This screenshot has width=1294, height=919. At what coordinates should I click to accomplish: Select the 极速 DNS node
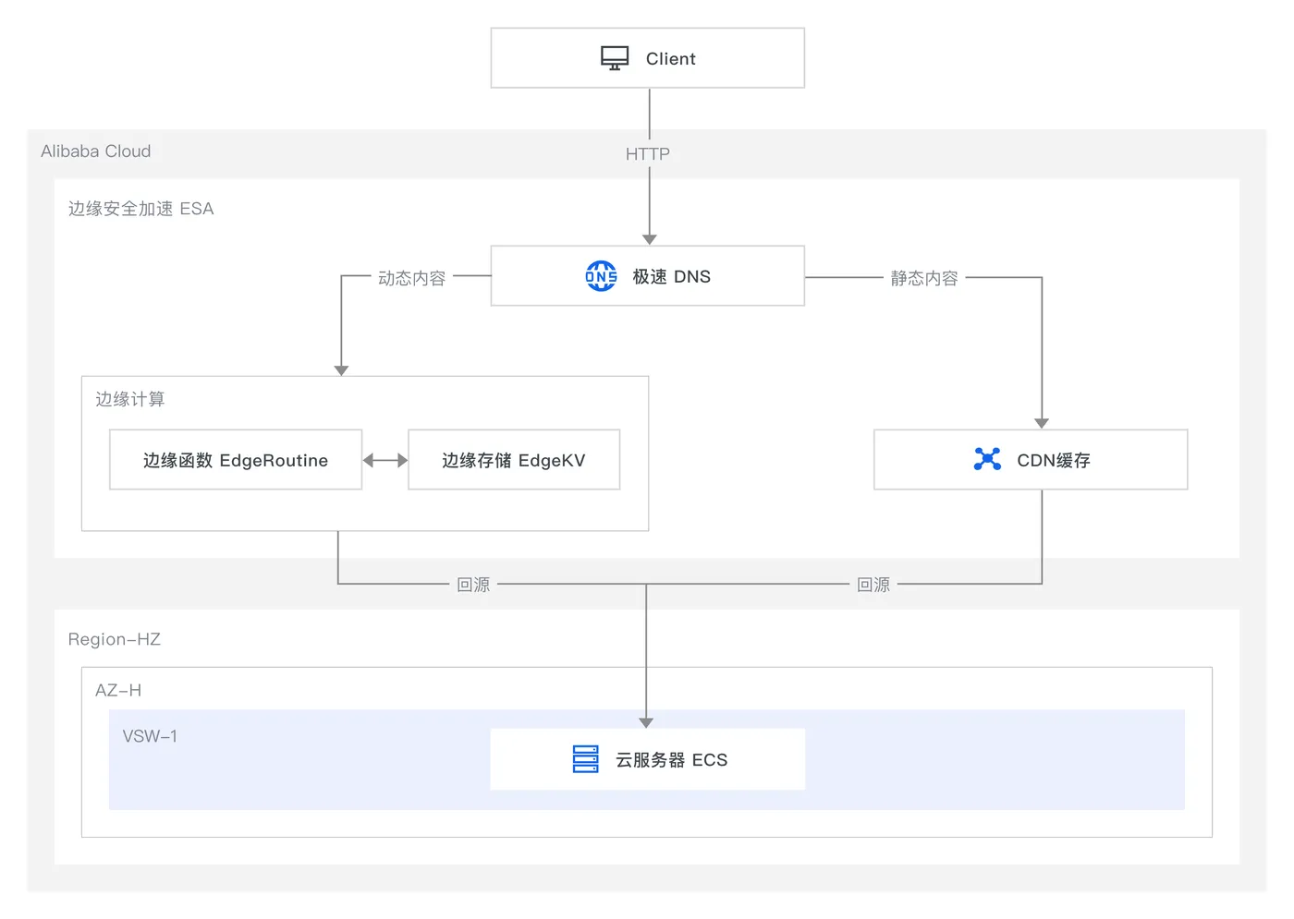[x=647, y=276]
